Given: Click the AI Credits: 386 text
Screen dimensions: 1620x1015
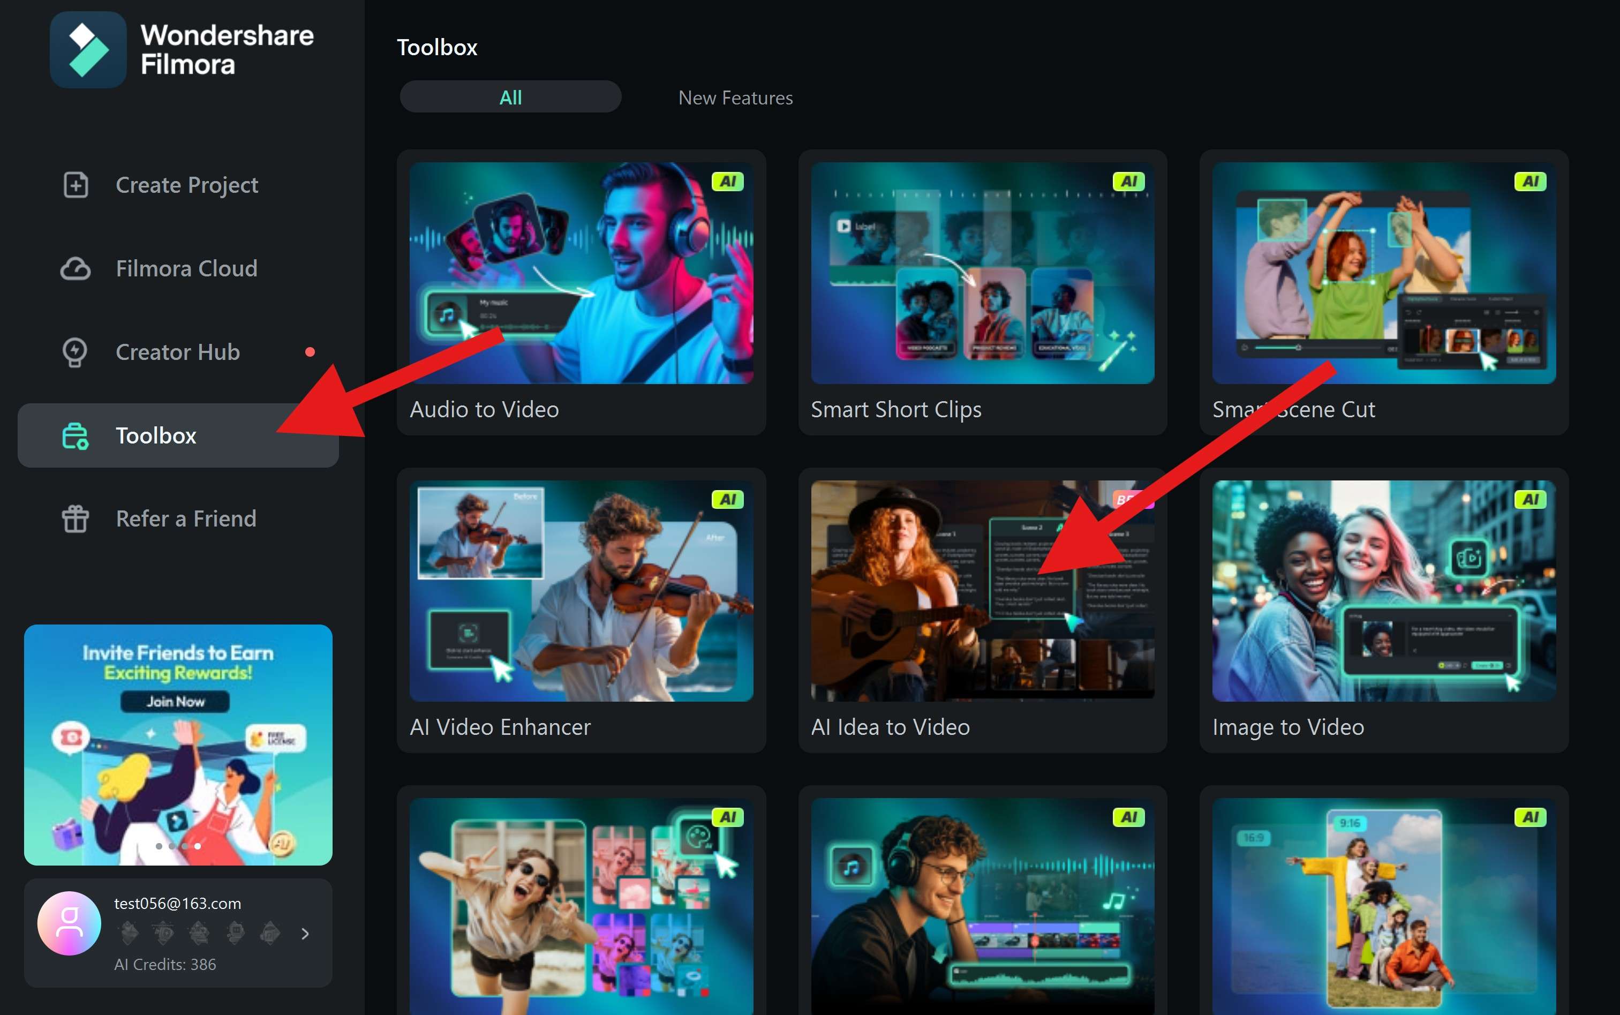Looking at the screenshot, I should (165, 965).
